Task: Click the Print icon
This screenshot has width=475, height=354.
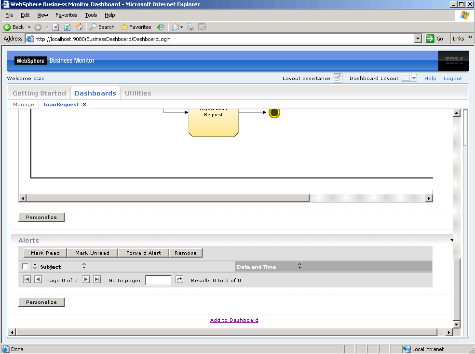Action: pyautogui.click(x=190, y=27)
